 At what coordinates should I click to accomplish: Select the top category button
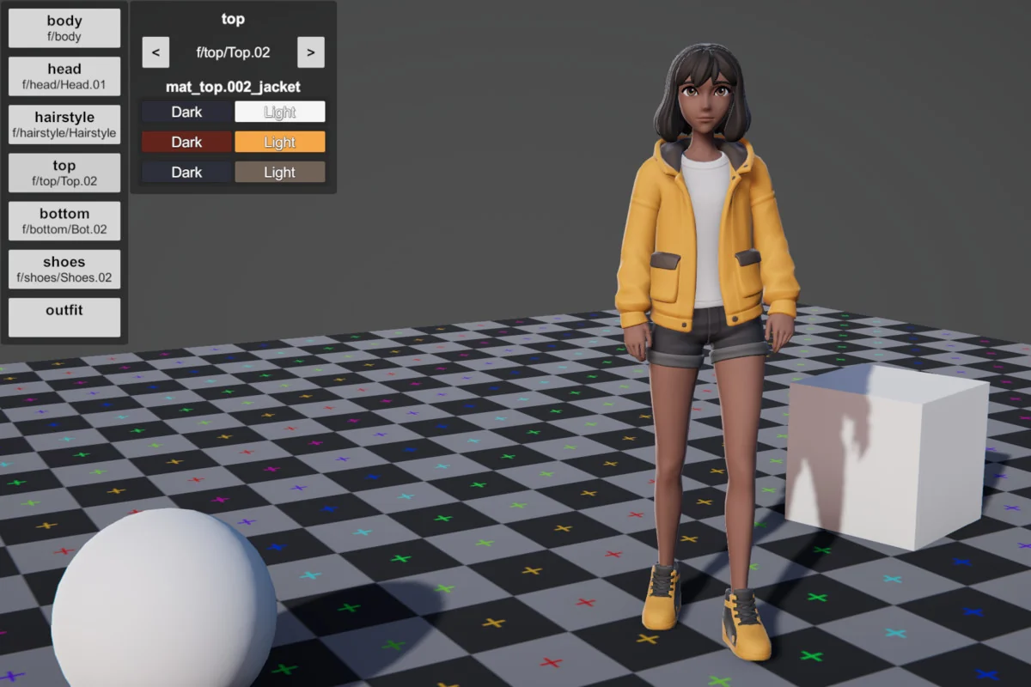(x=64, y=173)
